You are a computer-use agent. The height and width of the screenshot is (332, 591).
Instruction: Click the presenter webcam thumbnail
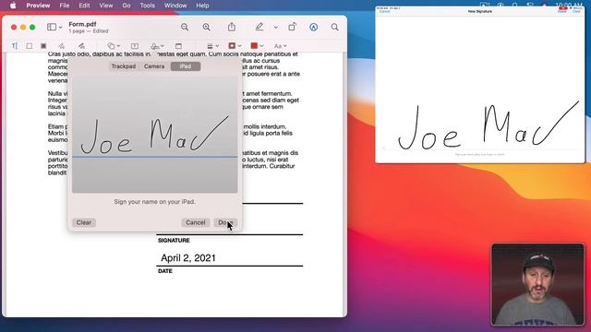coord(537,284)
